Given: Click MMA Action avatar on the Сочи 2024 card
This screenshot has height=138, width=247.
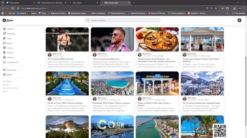Looking at the screenshot, I should pyautogui.click(x=50, y=99).
